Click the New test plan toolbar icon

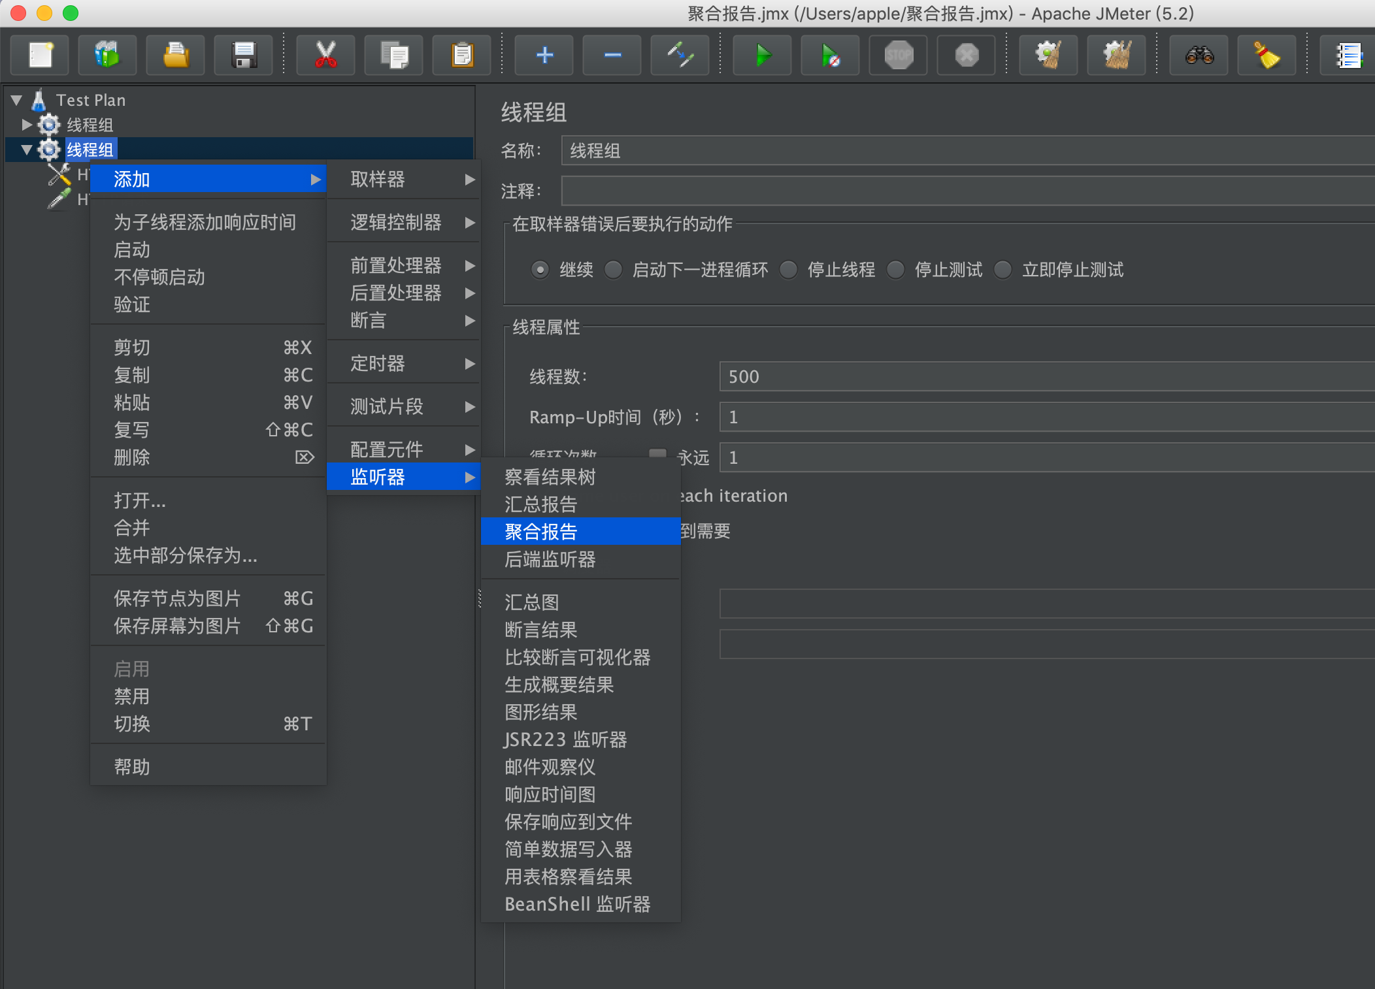41,55
